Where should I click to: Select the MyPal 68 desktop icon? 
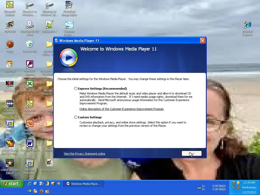pyautogui.click(x=10, y=26)
